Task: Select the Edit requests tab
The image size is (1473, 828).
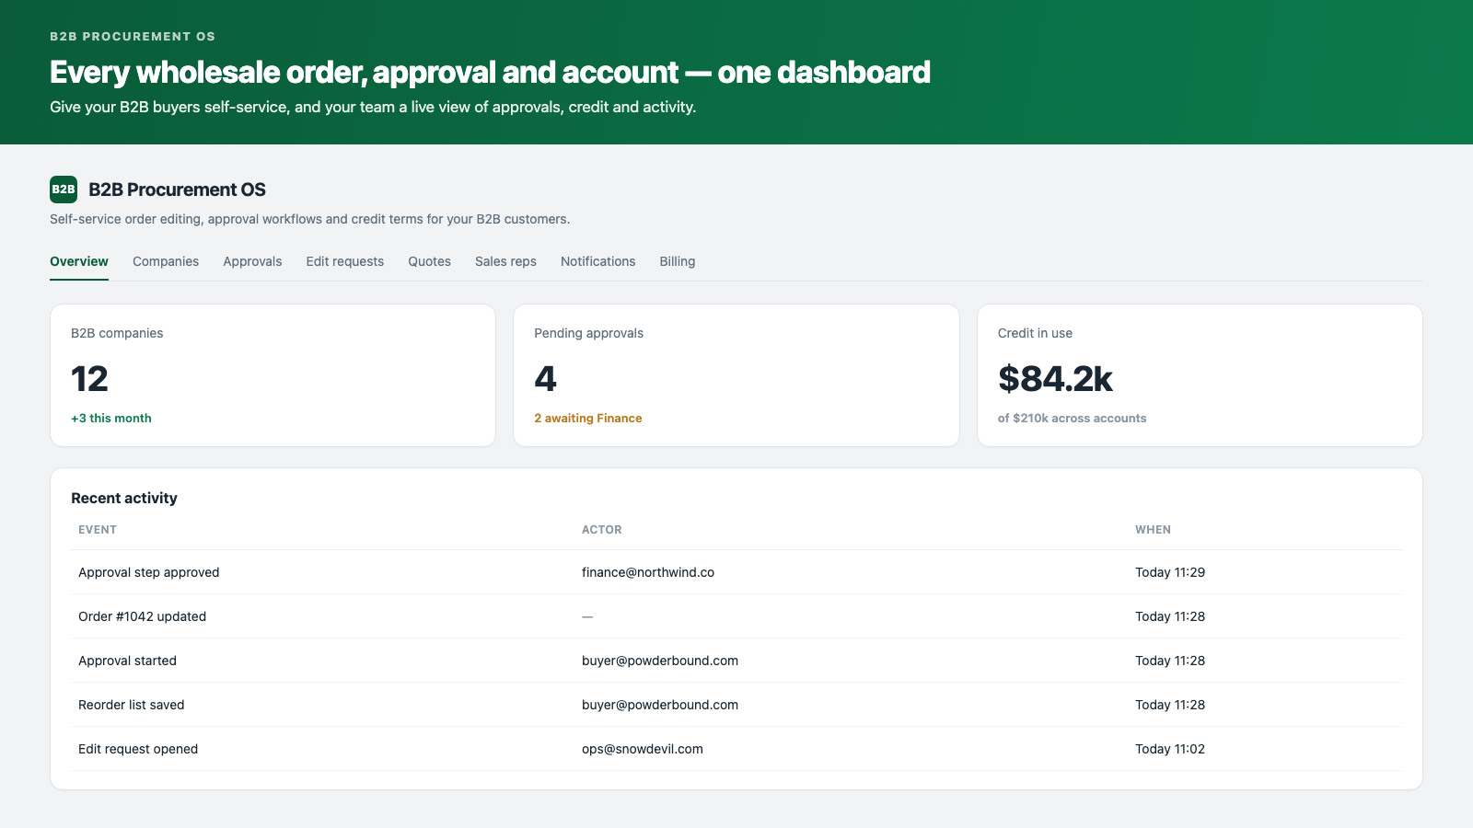Action: (x=345, y=261)
